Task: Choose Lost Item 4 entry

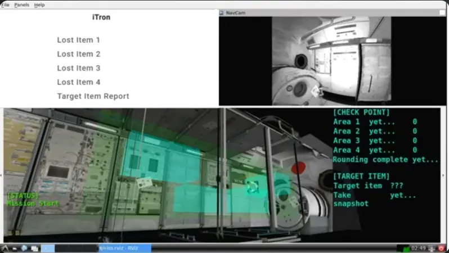Action: (79, 82)
